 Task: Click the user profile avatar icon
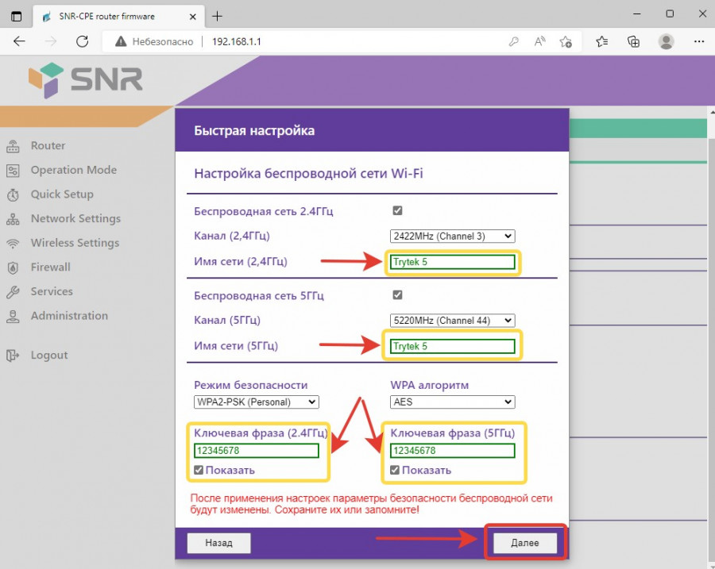[x=666, y=41]
